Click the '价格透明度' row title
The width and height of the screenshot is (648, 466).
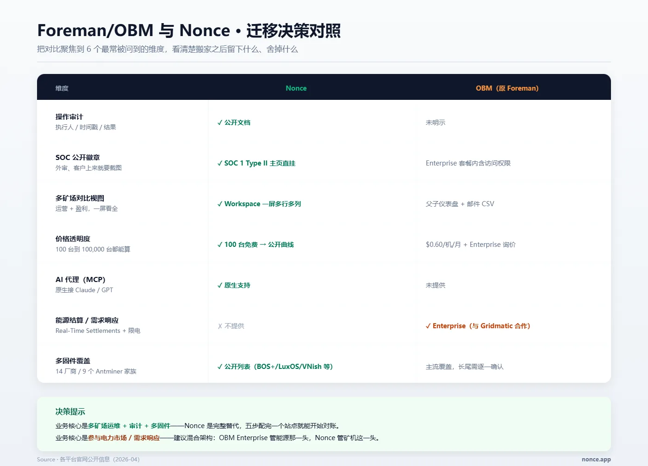coord(73,239)
